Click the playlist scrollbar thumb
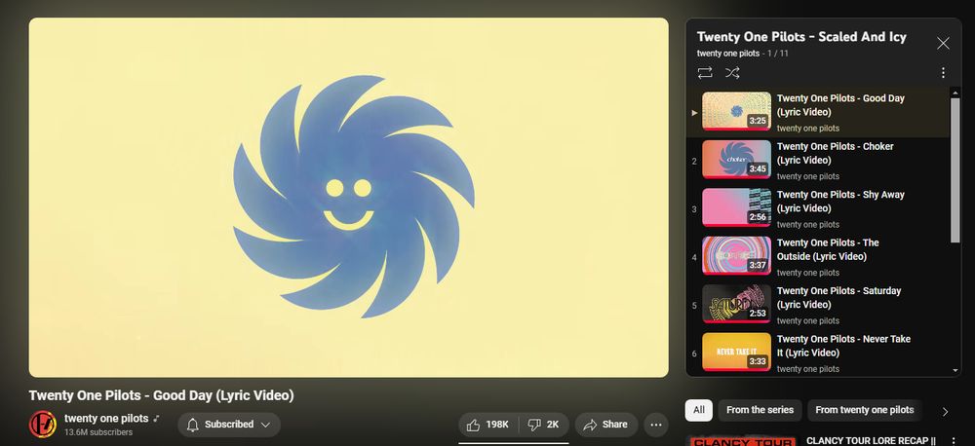 click(955, 169)
